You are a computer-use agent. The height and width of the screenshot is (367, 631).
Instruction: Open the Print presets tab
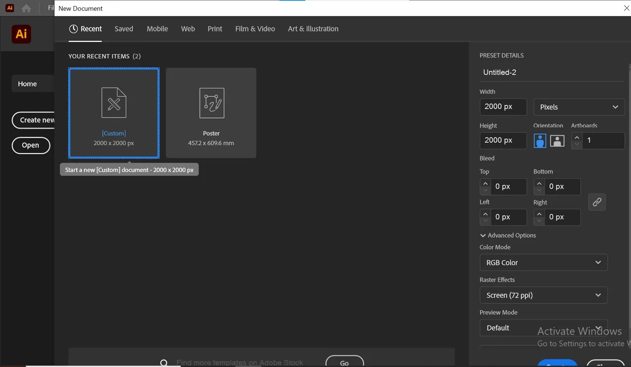click(x=215, y=29)
